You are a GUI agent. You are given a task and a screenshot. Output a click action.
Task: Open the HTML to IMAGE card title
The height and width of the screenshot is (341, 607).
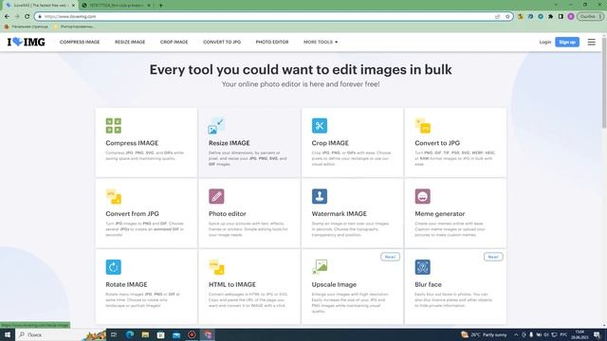click(x=232, y=284)
